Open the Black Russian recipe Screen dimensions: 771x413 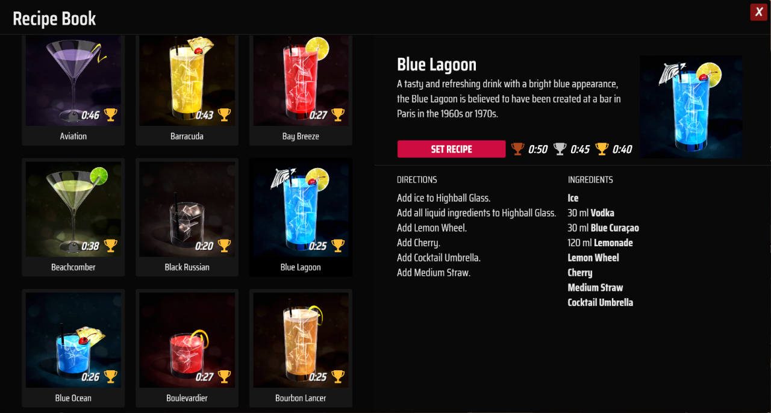(187, 217)
